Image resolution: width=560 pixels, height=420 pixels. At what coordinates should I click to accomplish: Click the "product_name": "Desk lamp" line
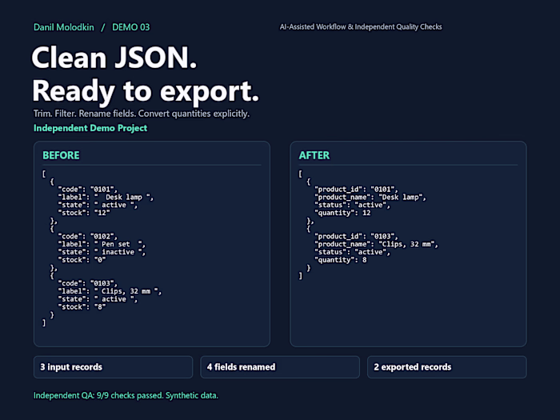pos(370,197)
